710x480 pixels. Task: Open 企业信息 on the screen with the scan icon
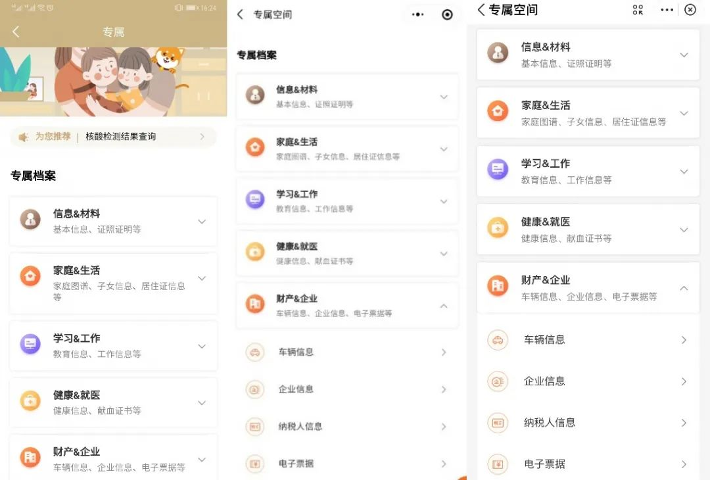[x=588, y=381]
